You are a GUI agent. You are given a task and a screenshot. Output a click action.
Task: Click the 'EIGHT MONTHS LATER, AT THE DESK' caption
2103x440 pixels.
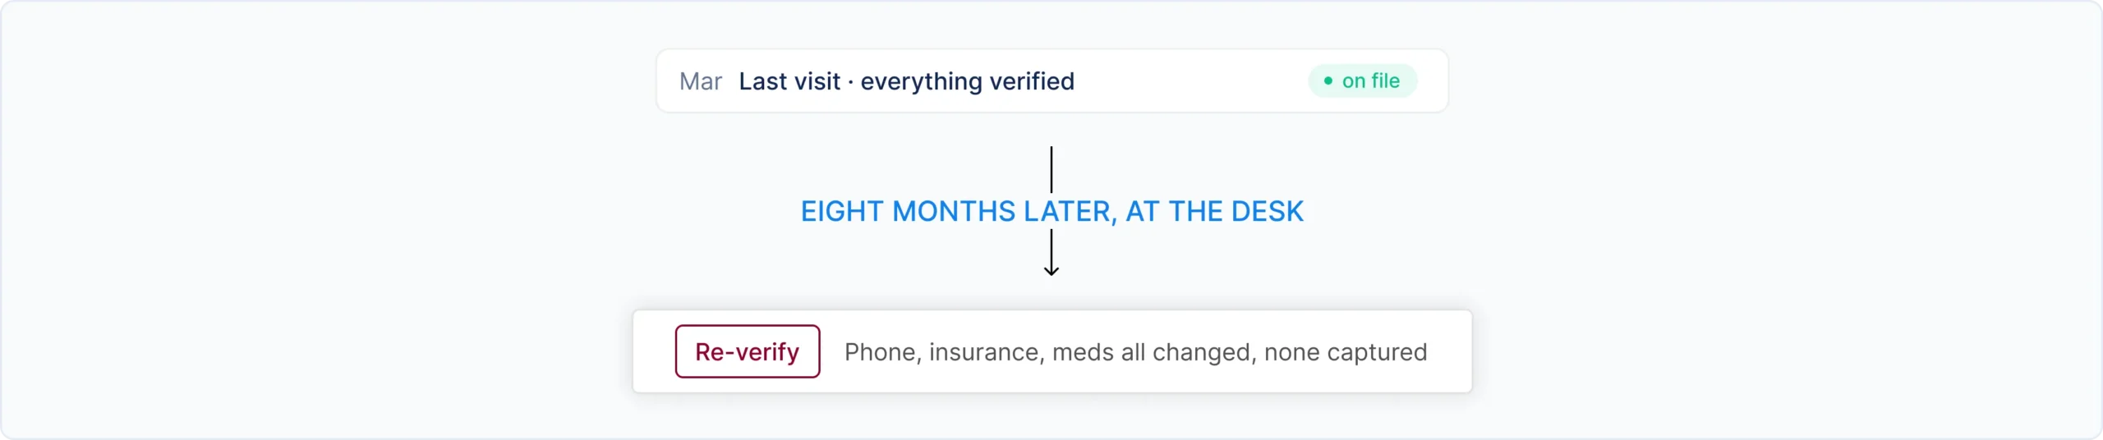pyautogui.click(x=1052, y=211)
